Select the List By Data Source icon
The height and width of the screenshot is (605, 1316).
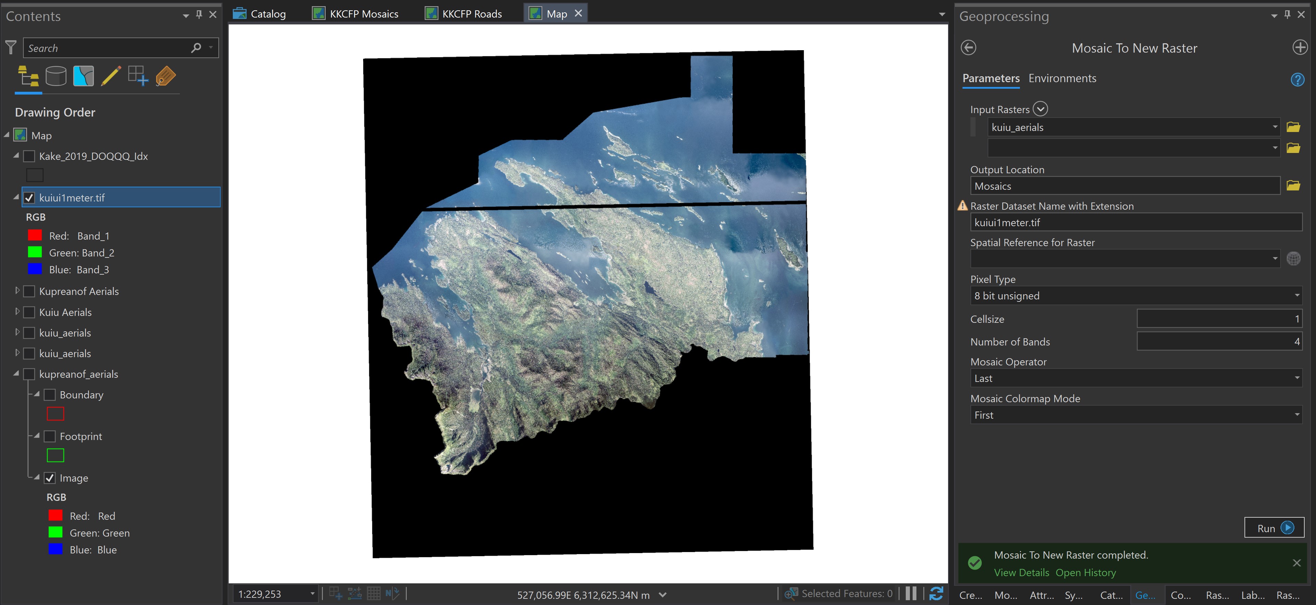click(56, 76)
